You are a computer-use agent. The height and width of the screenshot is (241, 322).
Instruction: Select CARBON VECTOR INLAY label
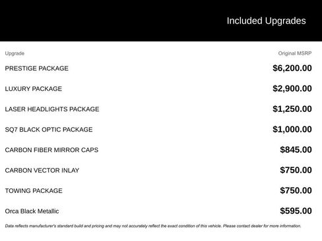(x=42, y=171)
